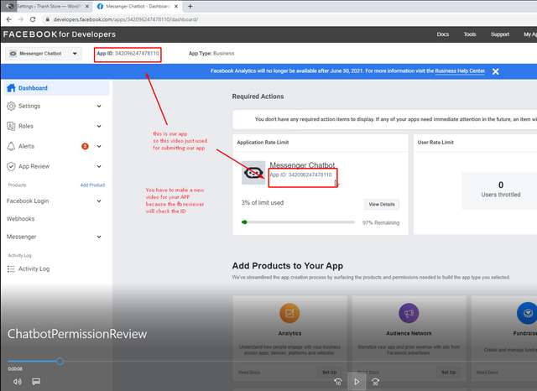The height and width of the screenshot is (391, 537).
Task: Click the Audience Network megaphone icon
Action: coord(409,313)
